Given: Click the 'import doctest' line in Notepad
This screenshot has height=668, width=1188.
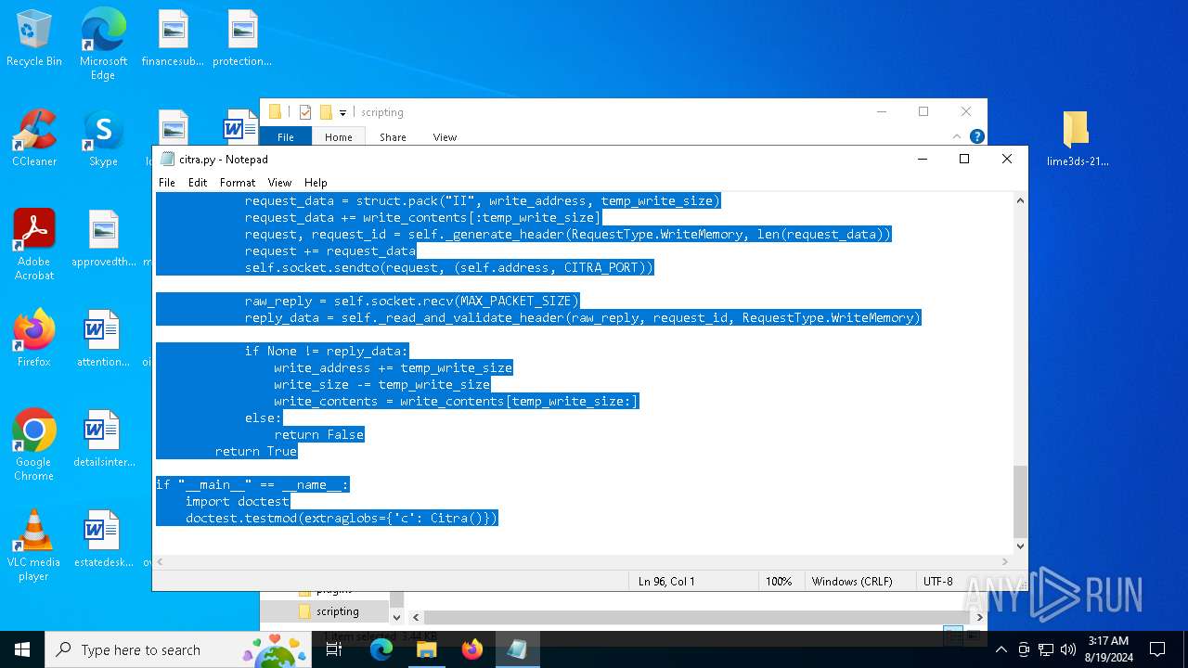Looking at the screenshot, I should [x=238, y=501].
